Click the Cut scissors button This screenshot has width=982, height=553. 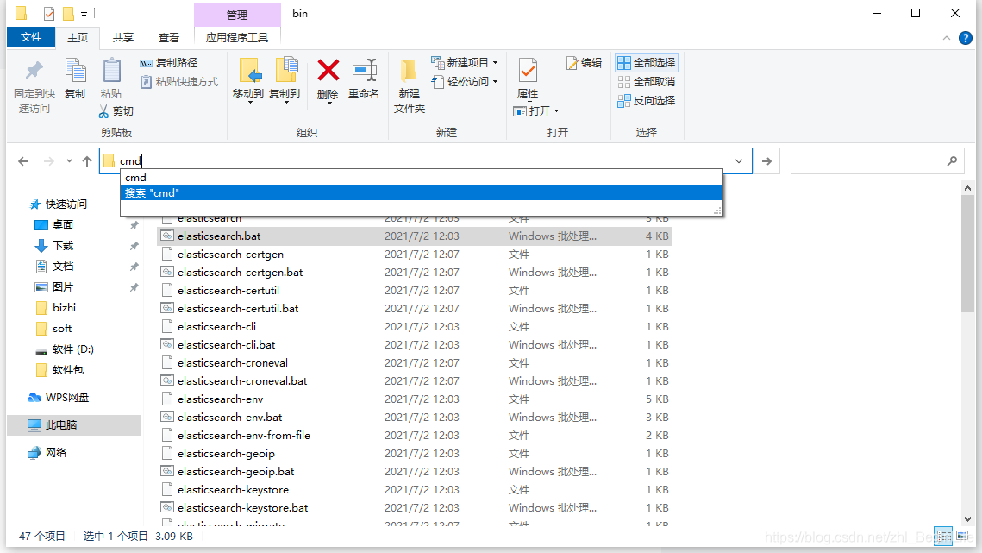(x=116, y=111)
